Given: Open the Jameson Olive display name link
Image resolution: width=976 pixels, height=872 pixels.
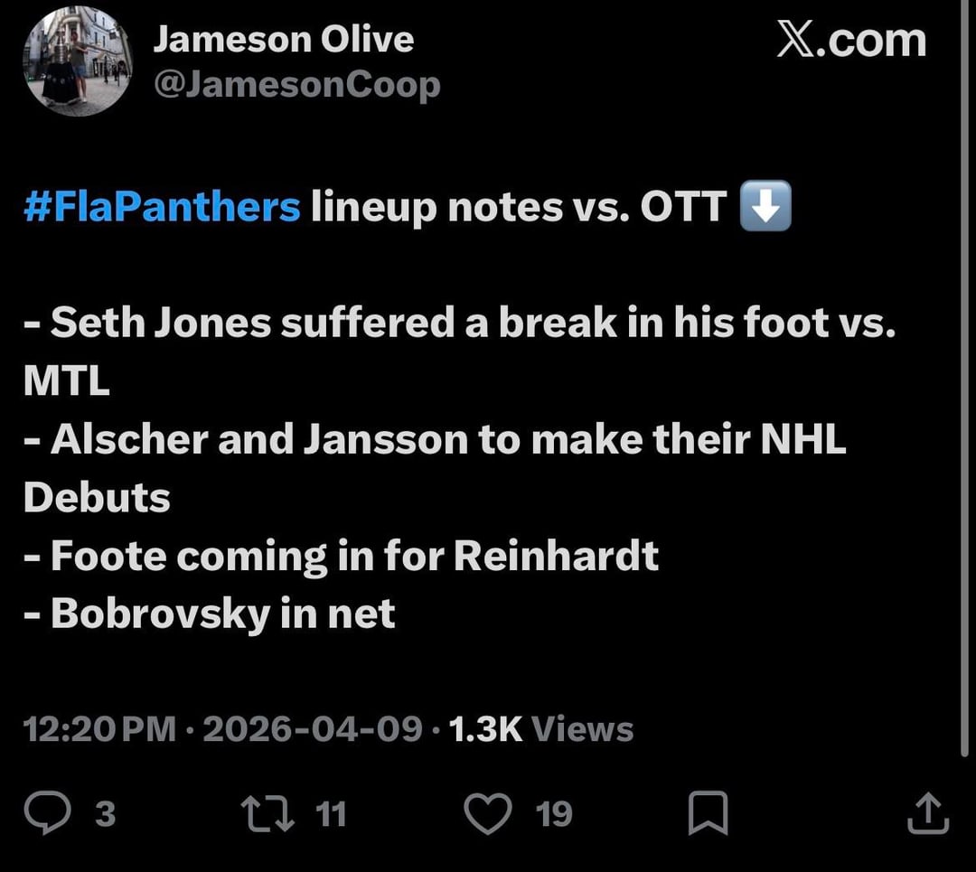Looking at the screenshot, I should (283, 40).
